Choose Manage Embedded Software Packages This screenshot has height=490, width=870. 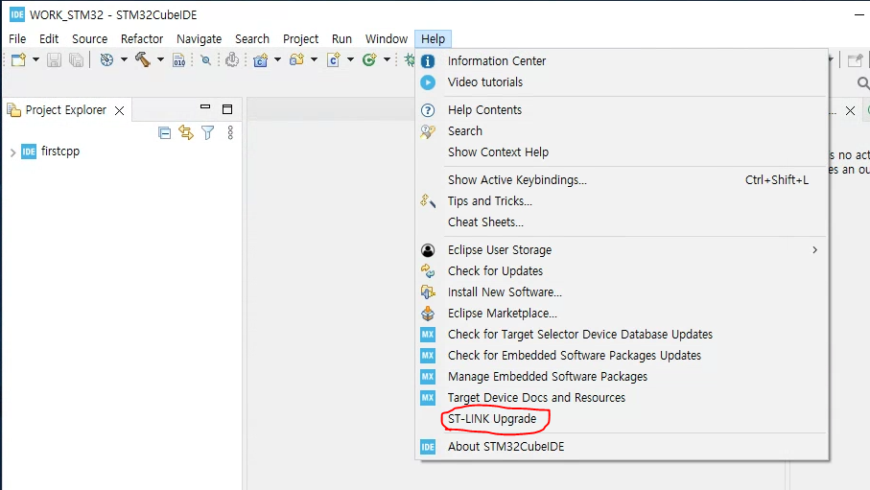622,376
